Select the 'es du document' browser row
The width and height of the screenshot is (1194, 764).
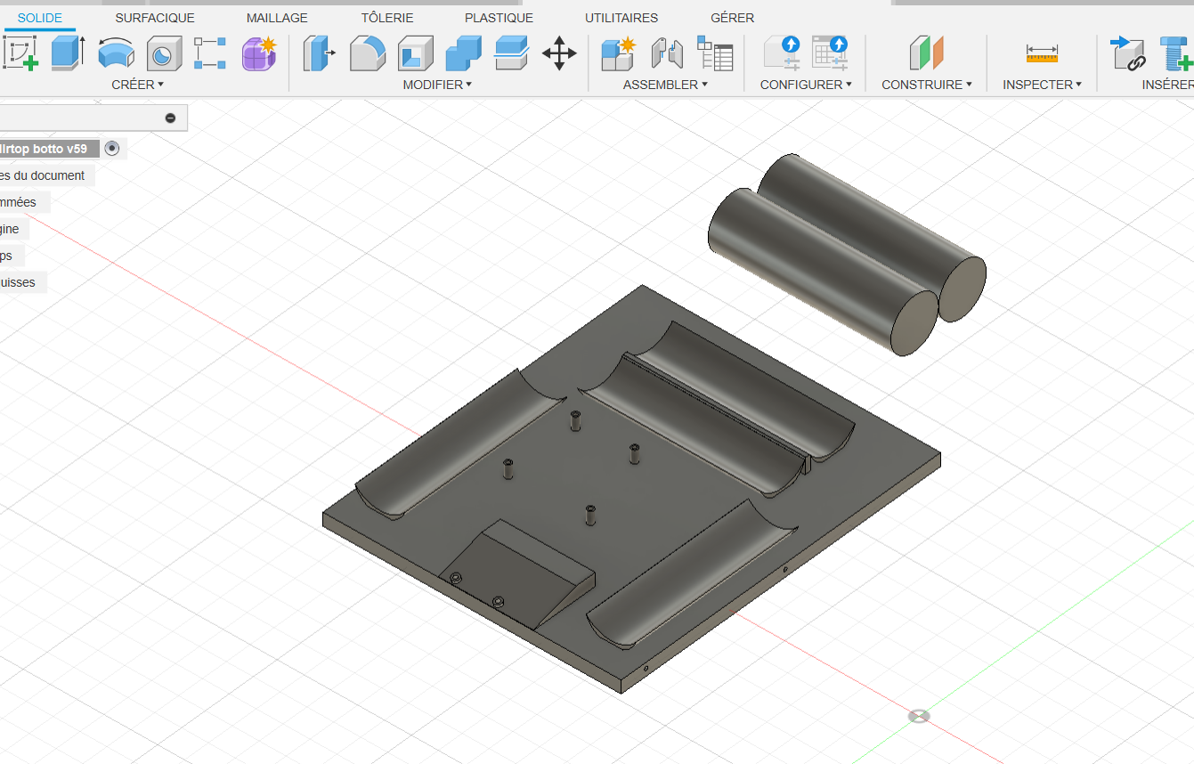(x=46, y=175)
